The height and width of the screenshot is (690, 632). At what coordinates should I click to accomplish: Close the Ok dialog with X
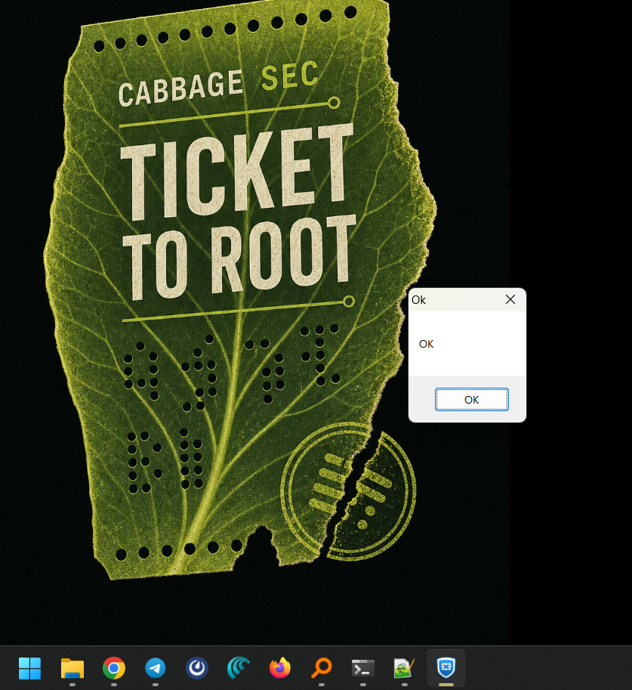(x=510, y=300)
